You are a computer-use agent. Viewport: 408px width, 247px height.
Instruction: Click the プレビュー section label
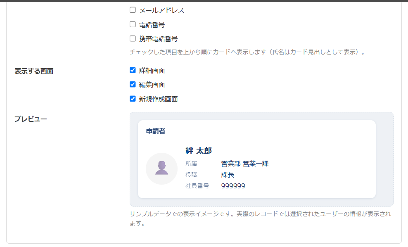point(31,119)
